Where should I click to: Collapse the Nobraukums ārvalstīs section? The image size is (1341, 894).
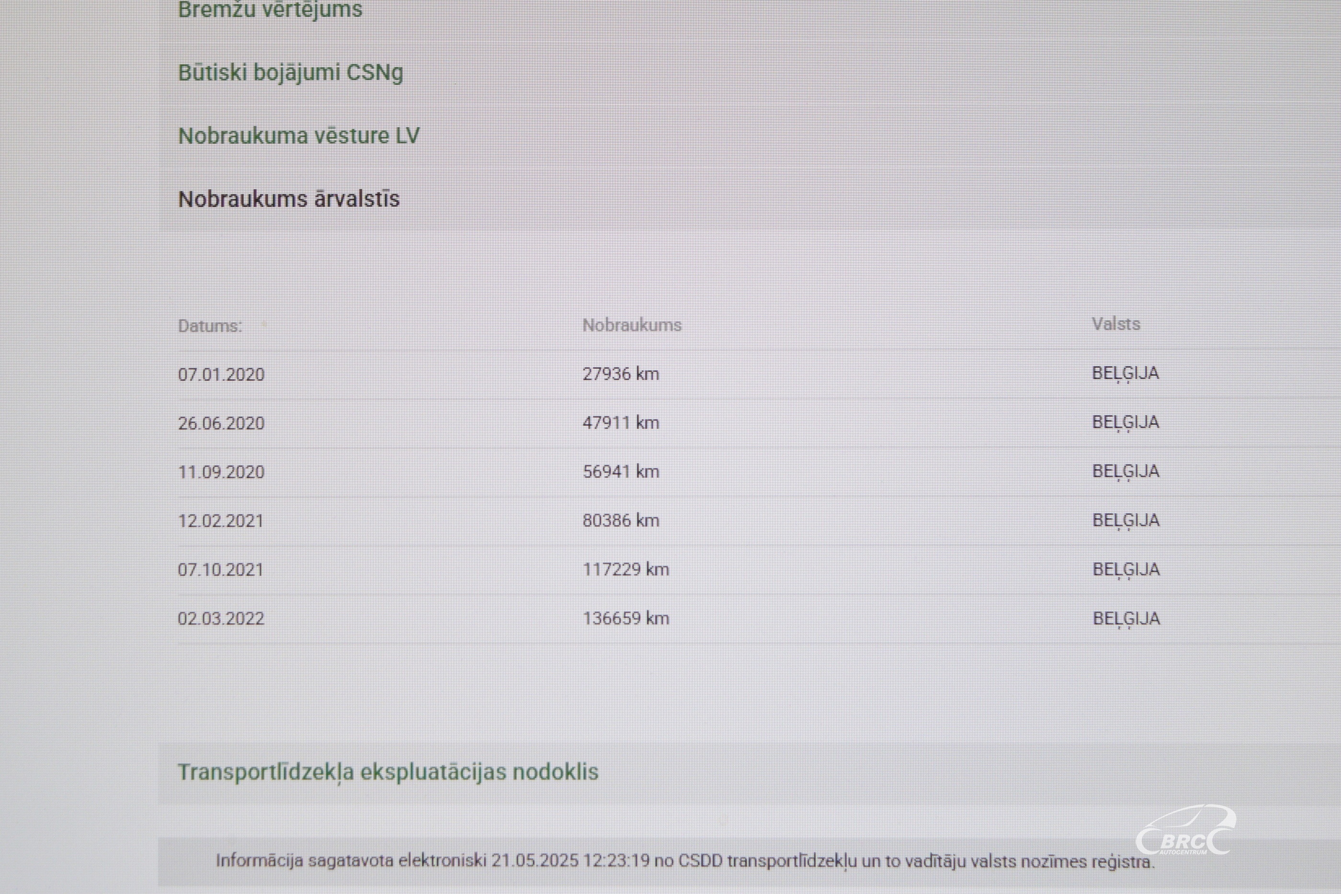click(288, 199)
